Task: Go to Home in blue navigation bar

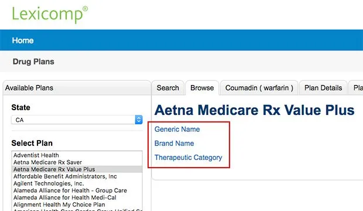Action: 23,40
